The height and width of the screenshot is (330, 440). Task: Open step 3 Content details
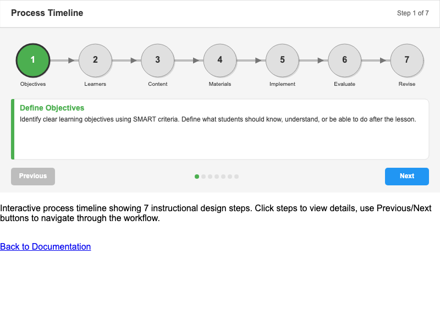[157, 61]
